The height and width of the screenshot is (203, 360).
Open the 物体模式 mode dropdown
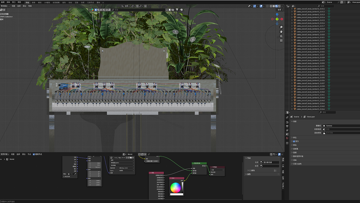tap(4, 6)
